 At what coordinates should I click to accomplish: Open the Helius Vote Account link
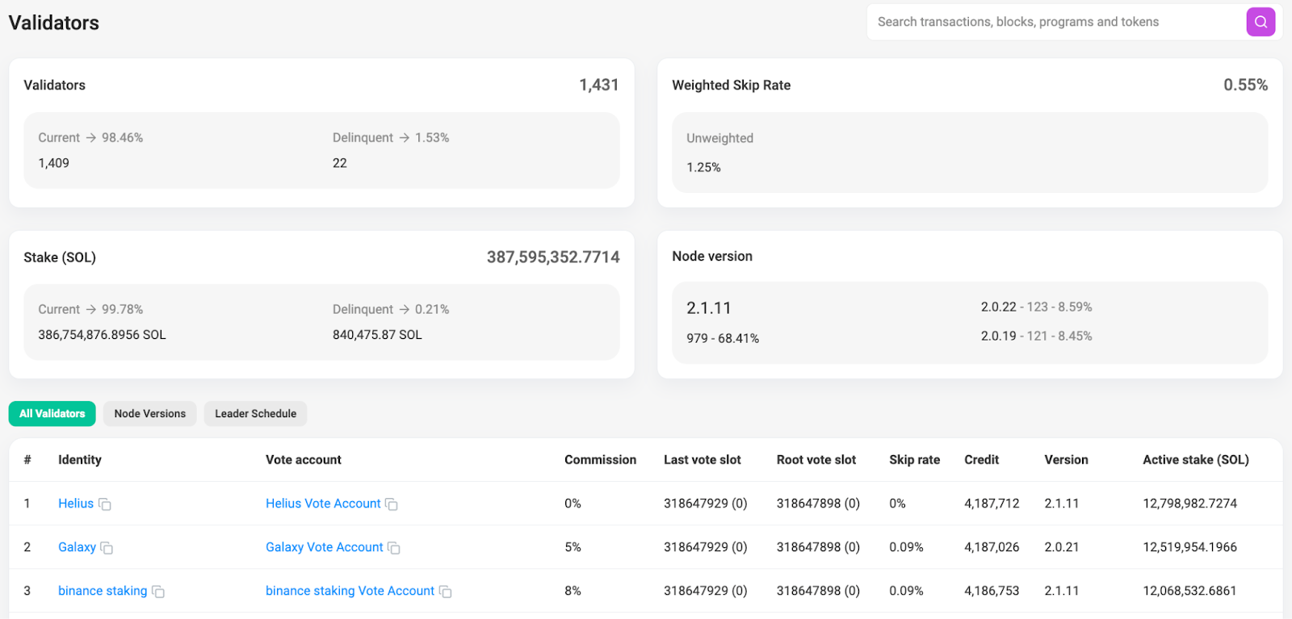coord(323,504)
